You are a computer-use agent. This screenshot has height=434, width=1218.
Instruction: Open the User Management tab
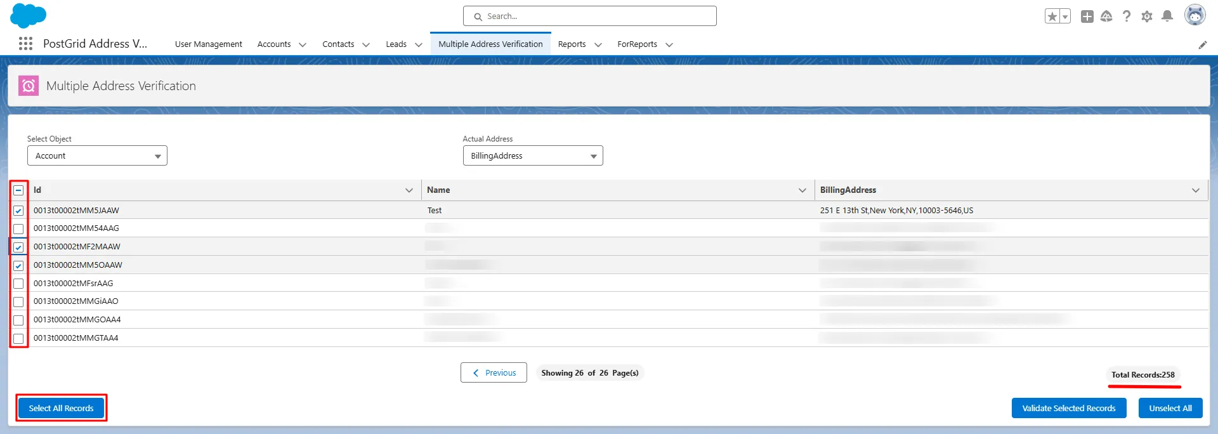pyautogui.click(x=209, y=44)
